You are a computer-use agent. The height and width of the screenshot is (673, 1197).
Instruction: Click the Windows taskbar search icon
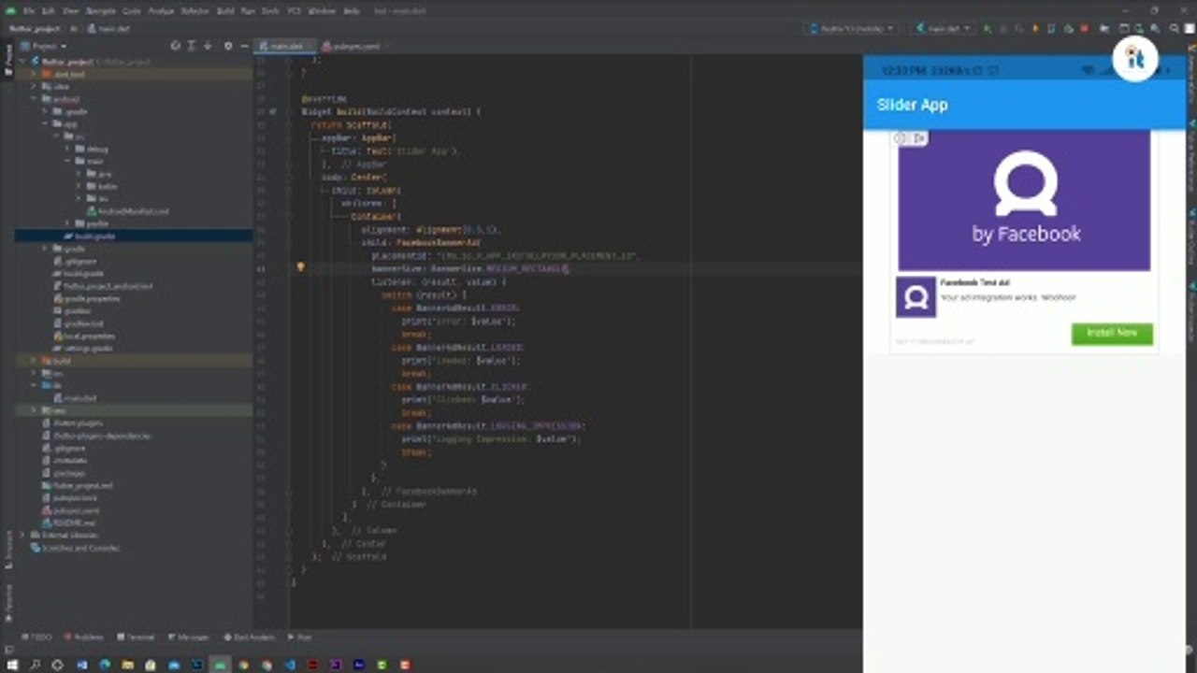click(x=35, y=665)
